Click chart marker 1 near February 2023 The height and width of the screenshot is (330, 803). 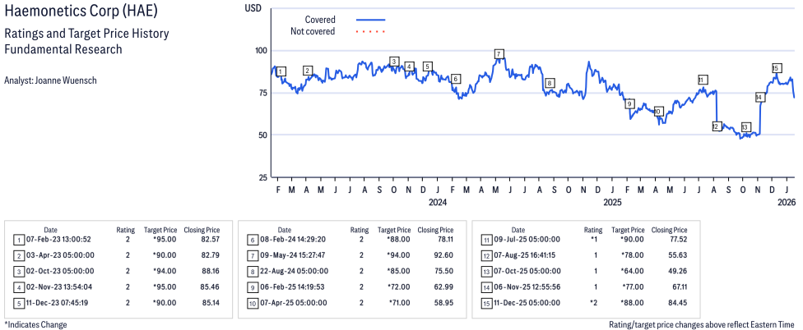[x=281, y=71]
